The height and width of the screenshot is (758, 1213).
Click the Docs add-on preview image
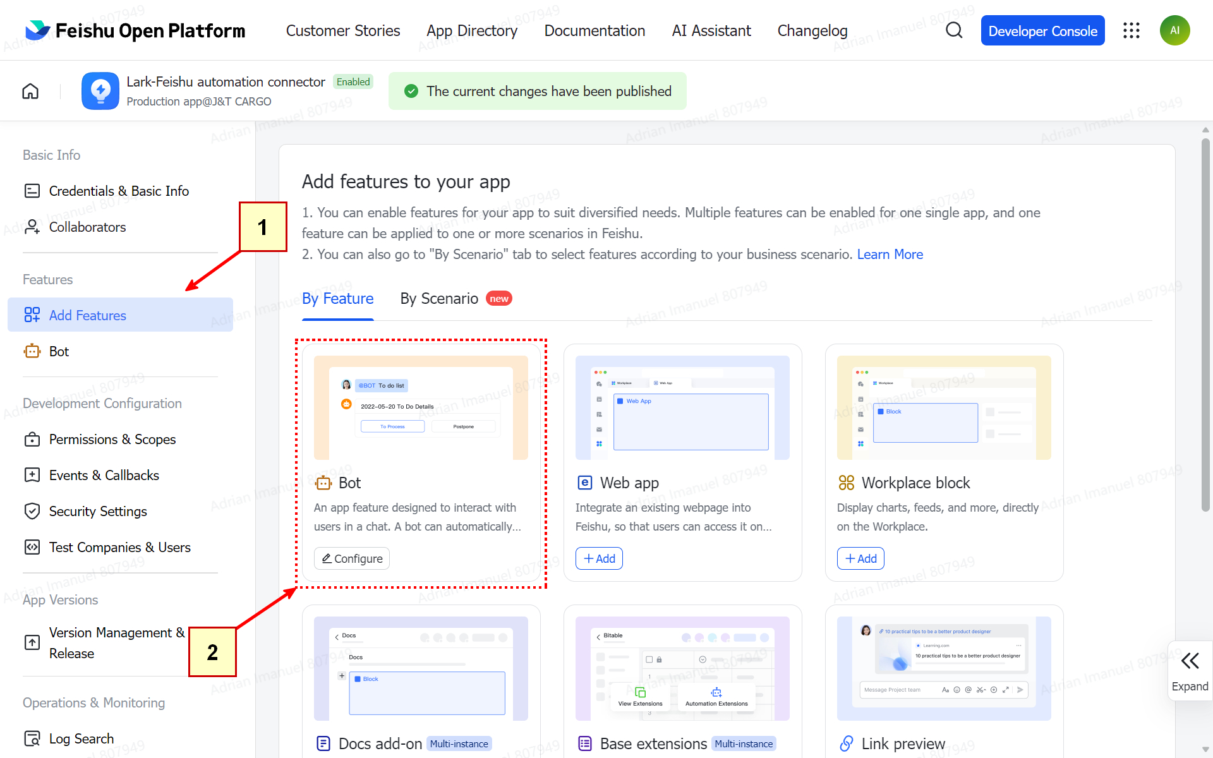coord(421,668)
